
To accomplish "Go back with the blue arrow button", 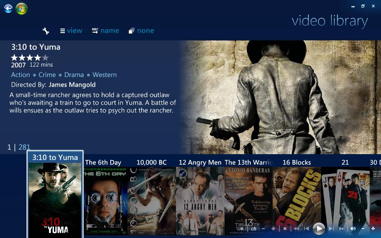I will (x=8, y=9).
